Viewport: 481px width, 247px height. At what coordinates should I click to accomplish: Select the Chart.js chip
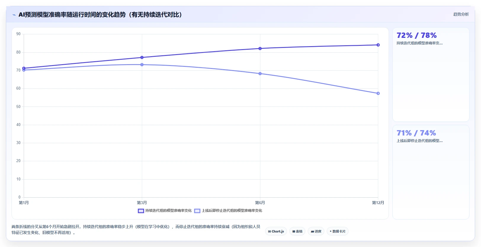click(x=276, y=231)
